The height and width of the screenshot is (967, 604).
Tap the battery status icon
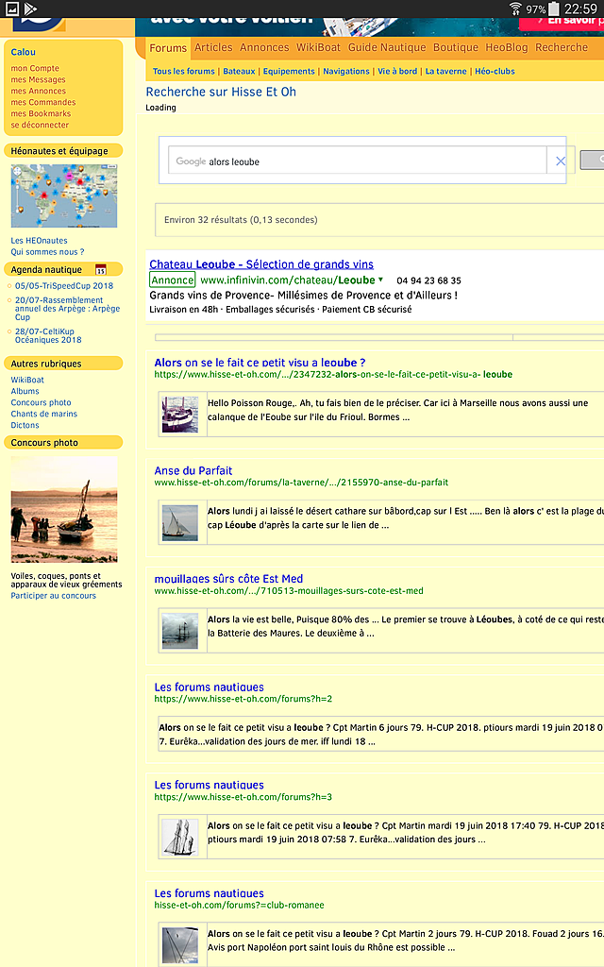(553, 8)
